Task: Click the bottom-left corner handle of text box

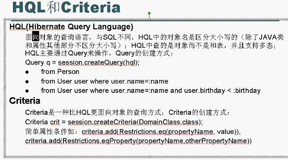Action: [x=5, y=157]
